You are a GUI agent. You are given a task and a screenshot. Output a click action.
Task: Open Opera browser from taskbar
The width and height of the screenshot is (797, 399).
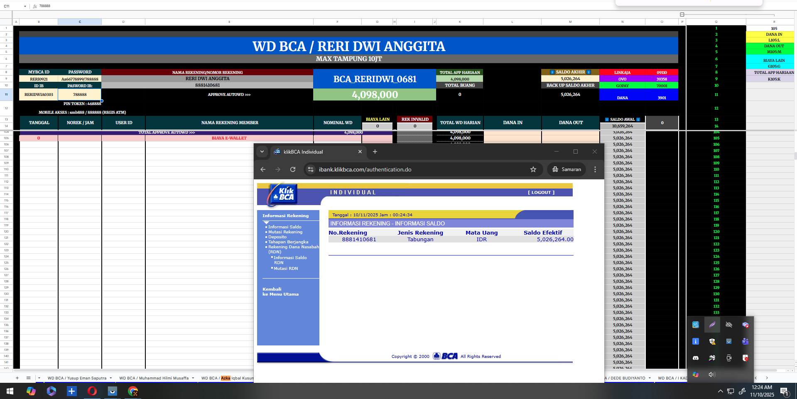(x=92, y=391)
